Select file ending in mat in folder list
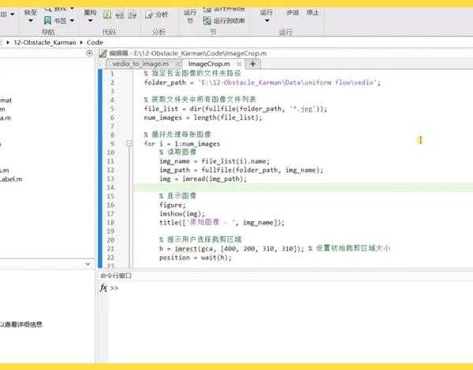The image size is (473, 370). click(x=6, y=100)
